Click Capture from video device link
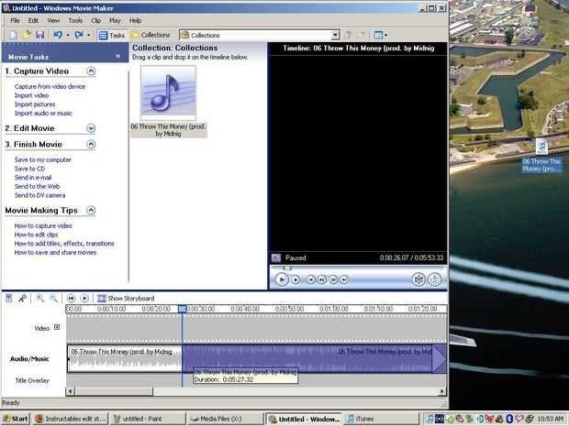This screenshot has width=569, height=426. tap(50, 86)
